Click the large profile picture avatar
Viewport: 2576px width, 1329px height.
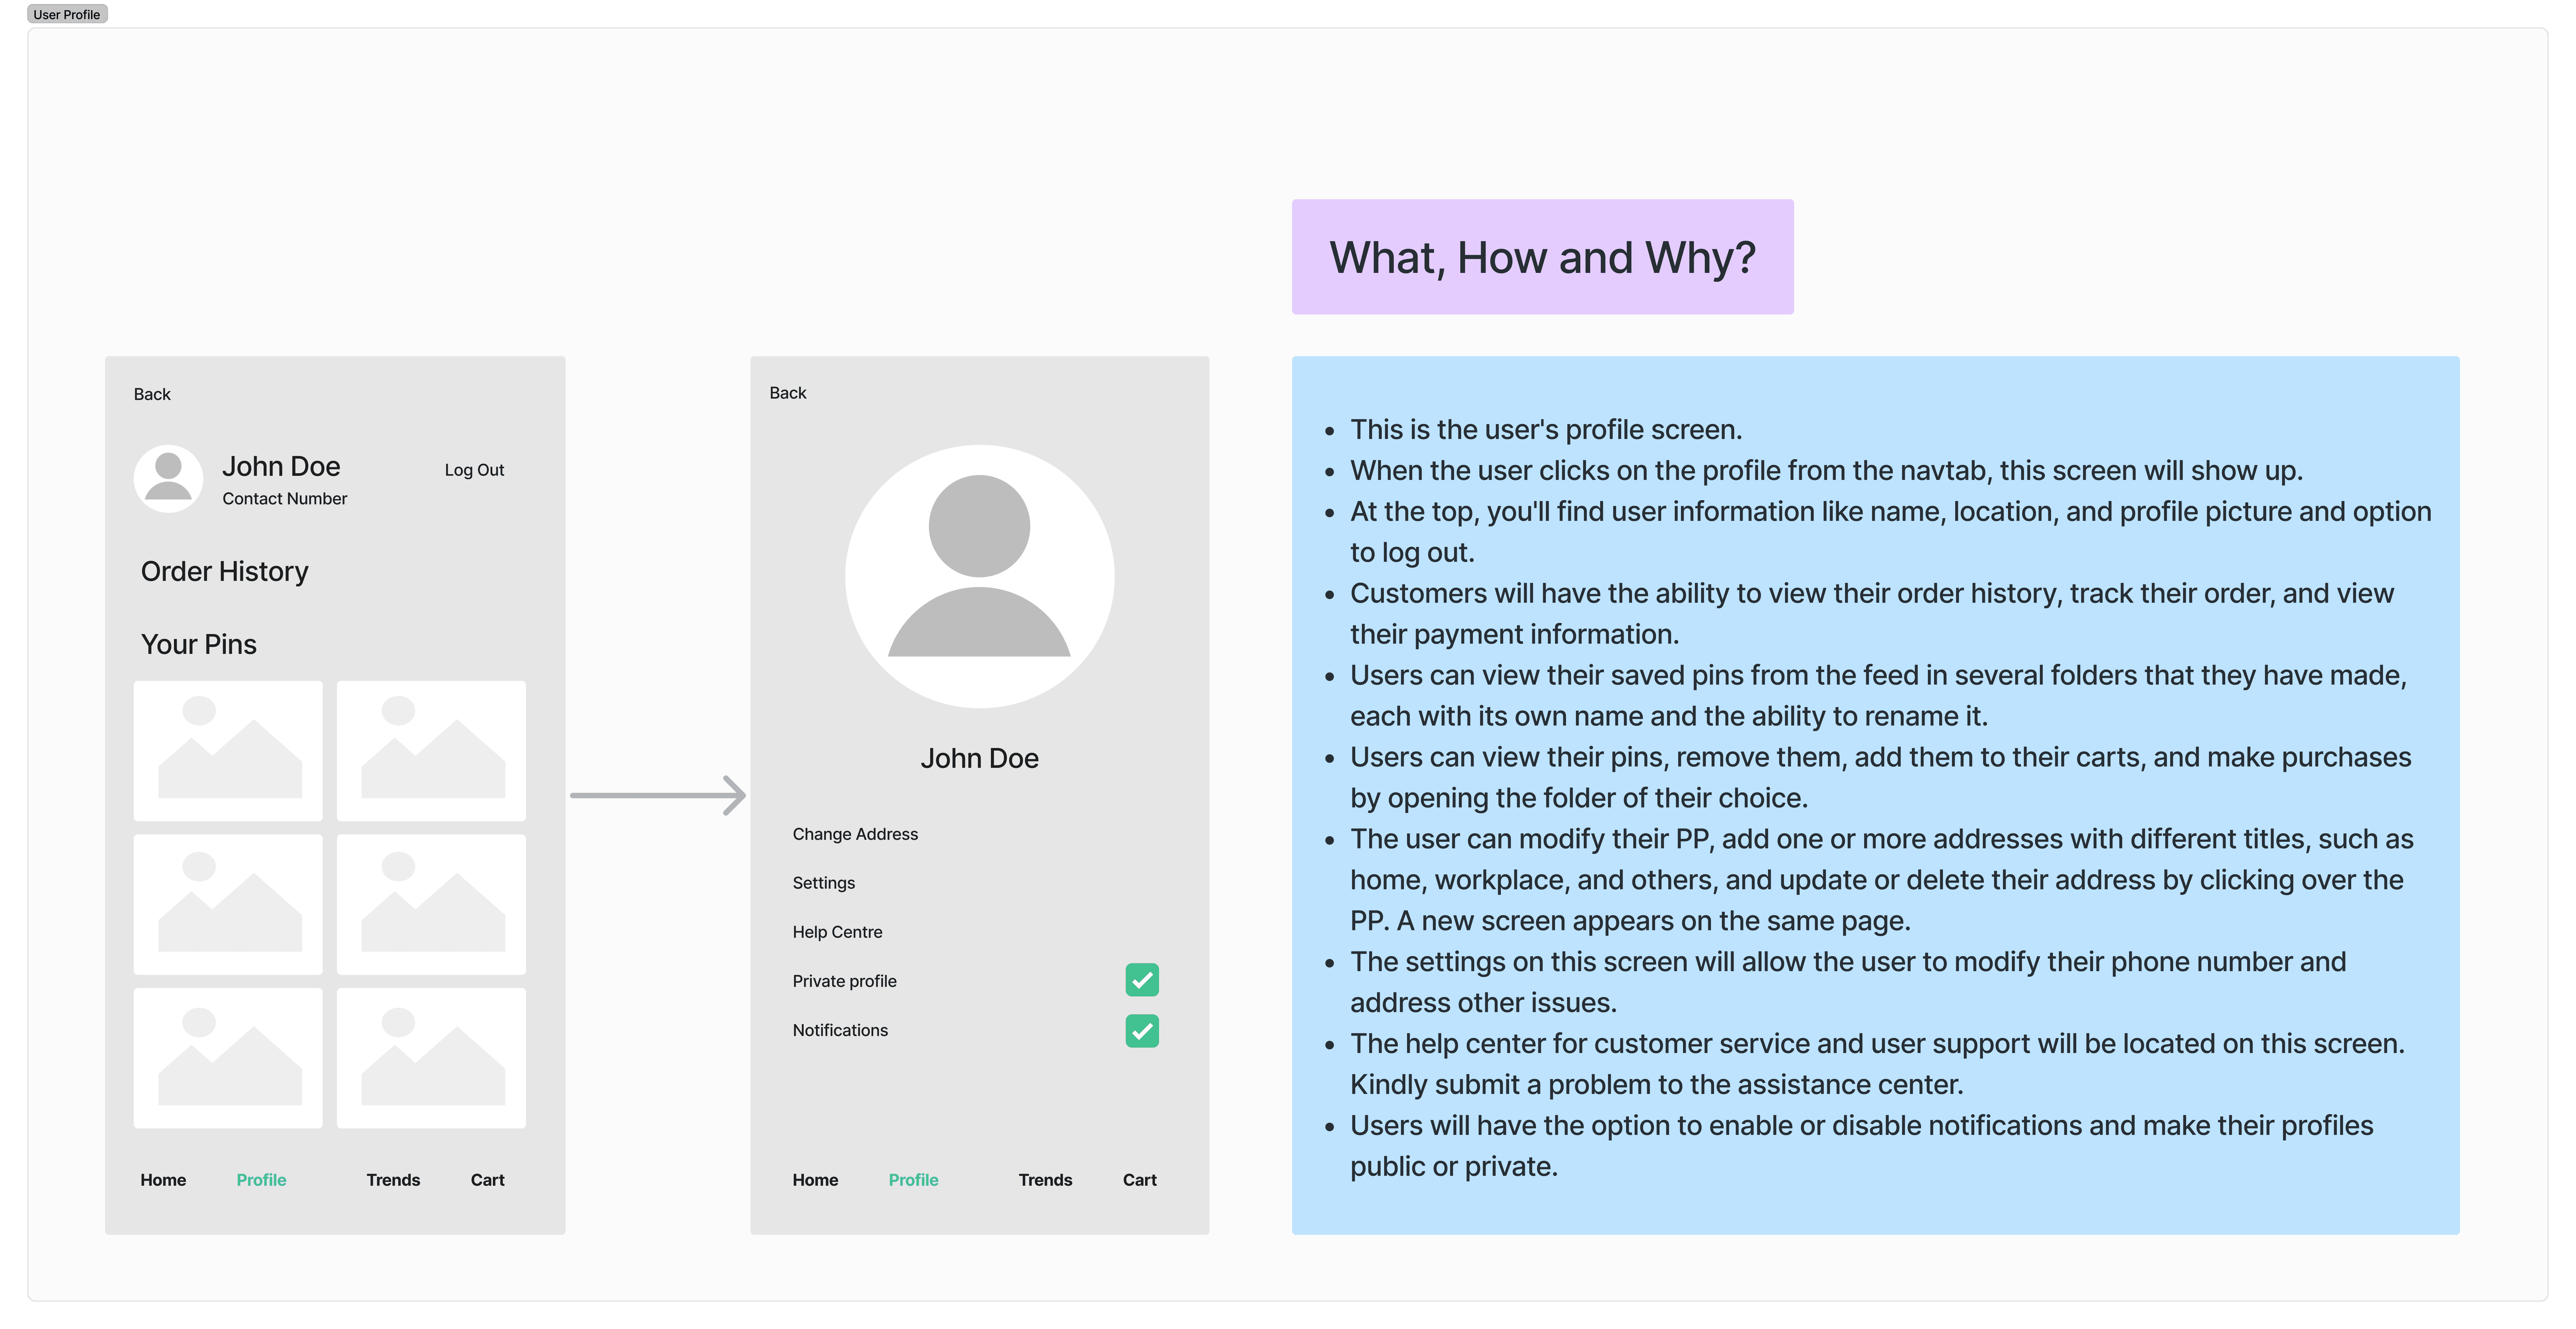click(x=979, y=576)
